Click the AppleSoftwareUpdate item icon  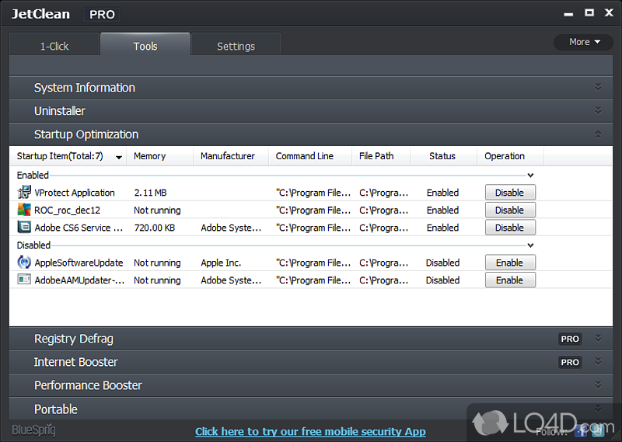click(x=24, y=263)
